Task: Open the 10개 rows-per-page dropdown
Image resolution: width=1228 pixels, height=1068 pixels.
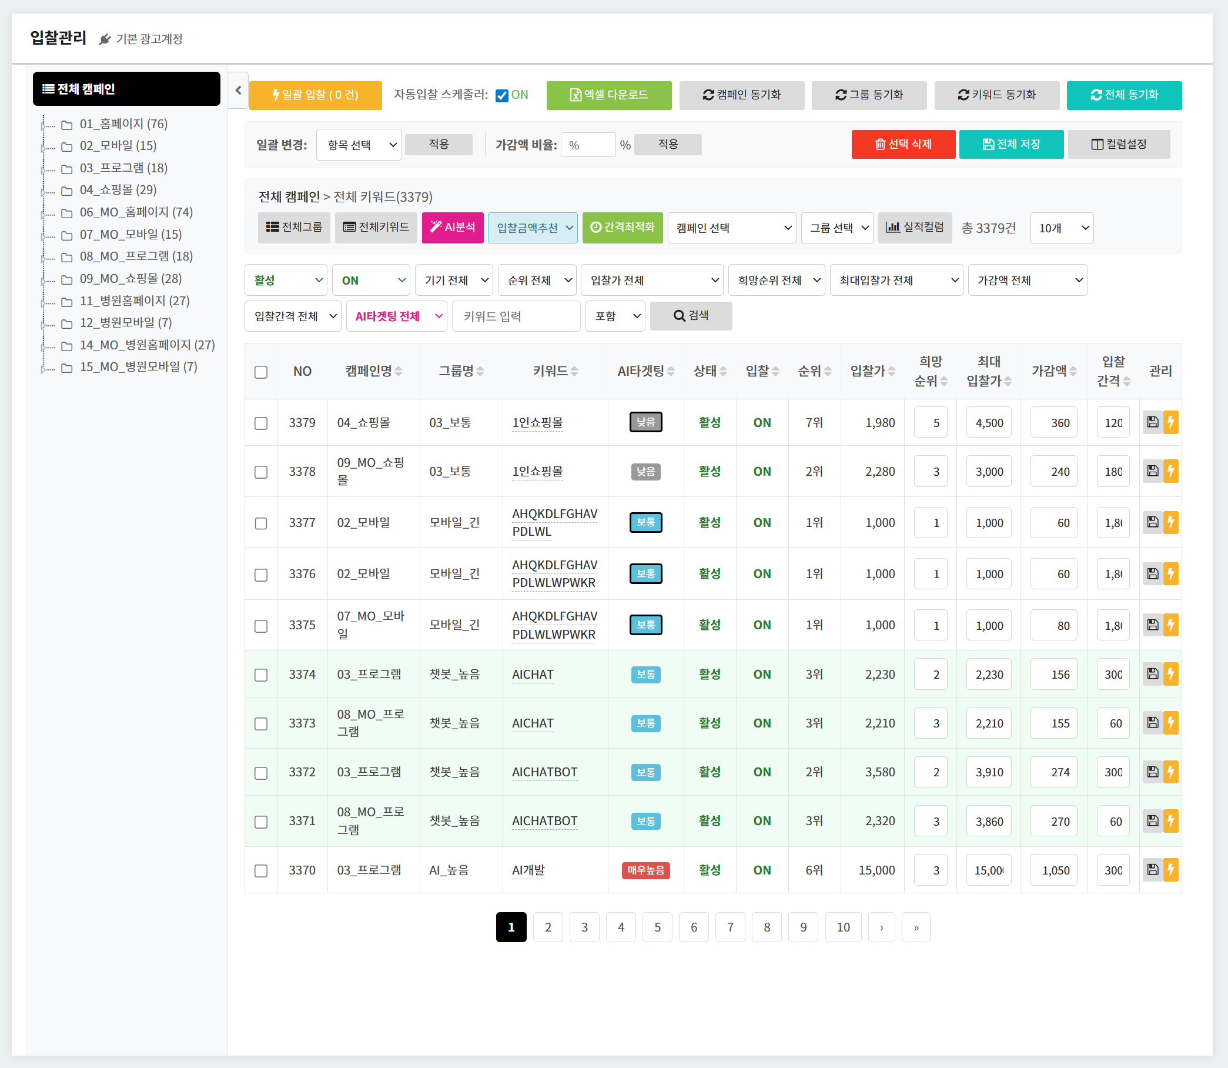Action: pyautogui.click(x=1062, y=228)
